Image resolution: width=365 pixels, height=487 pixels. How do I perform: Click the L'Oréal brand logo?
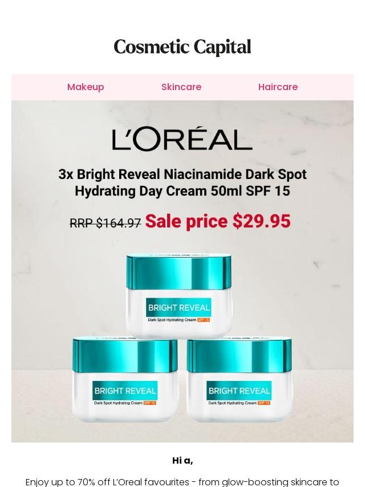(x=182, y=139)
